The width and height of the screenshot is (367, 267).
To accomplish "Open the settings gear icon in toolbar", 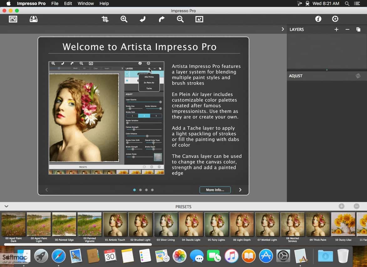I will point(335,19).
